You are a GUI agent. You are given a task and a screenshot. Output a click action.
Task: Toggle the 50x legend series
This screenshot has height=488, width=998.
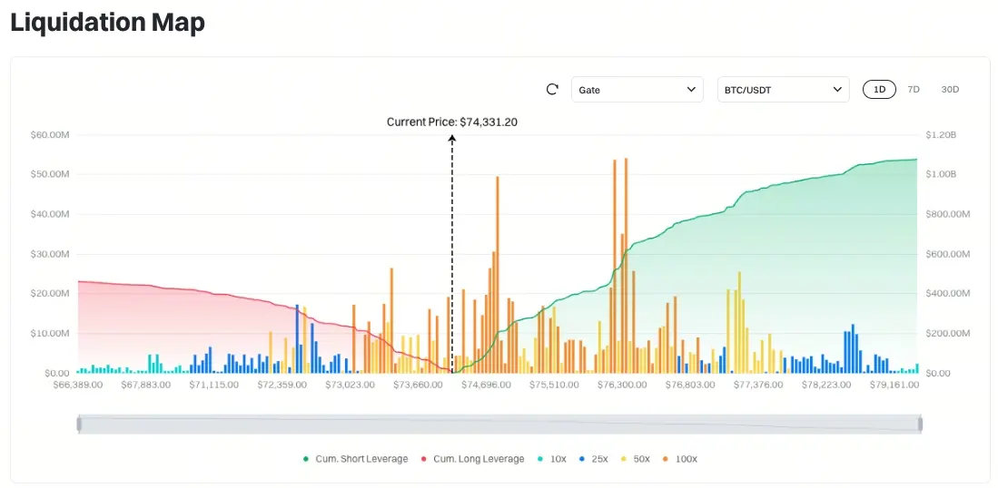(x=635, y=459)
